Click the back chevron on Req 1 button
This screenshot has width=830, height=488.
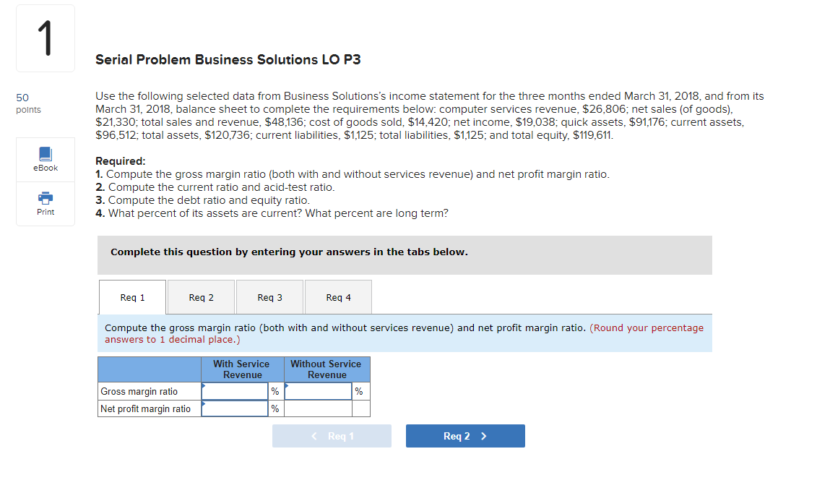314,435
